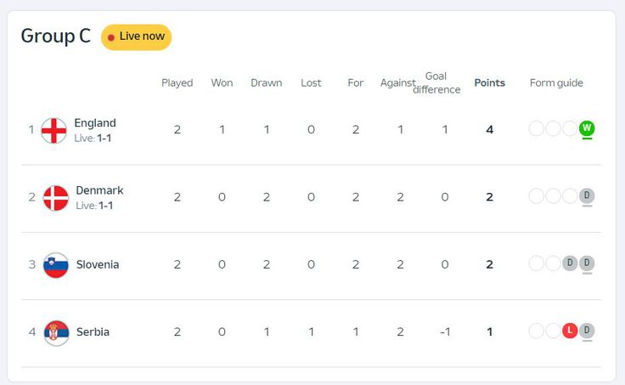The image size is (625, 385).
Task: Click Denmark's grey D form badge
Action: (587, 195)
